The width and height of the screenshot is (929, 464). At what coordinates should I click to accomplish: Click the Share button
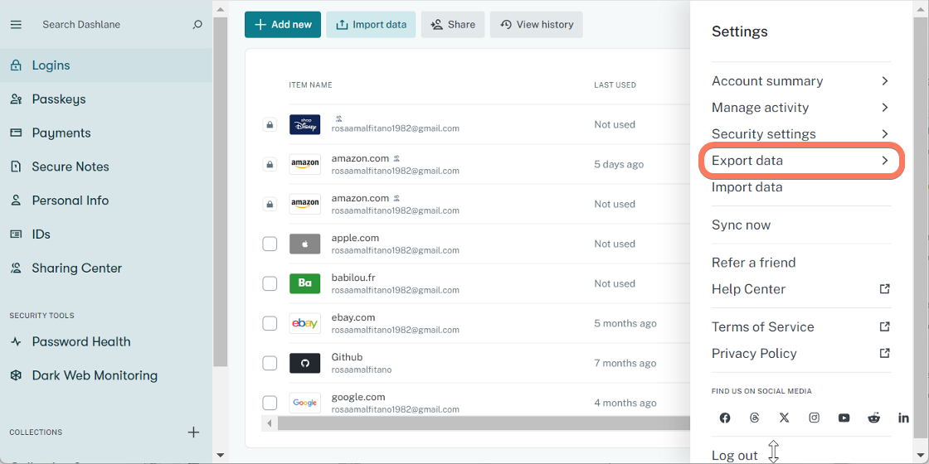453,24
